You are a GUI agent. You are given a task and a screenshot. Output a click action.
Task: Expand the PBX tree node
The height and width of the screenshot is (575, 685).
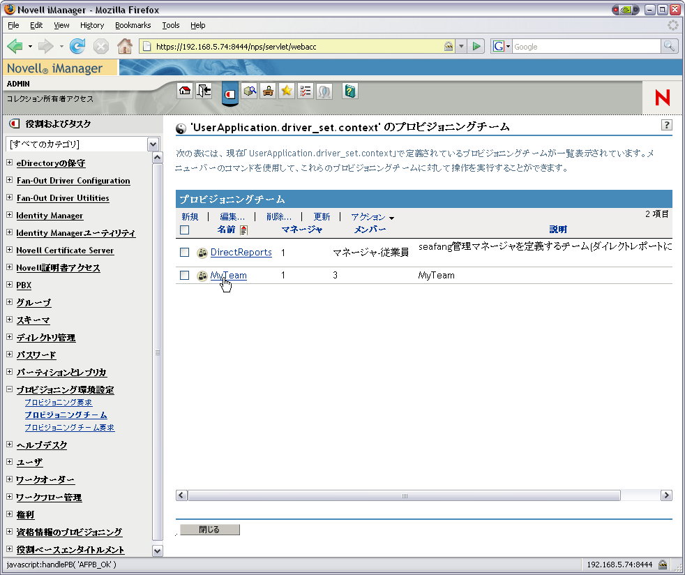[10, 285]
